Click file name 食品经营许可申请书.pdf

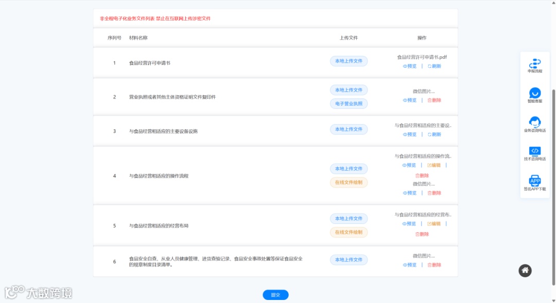(x=422, y=57)
